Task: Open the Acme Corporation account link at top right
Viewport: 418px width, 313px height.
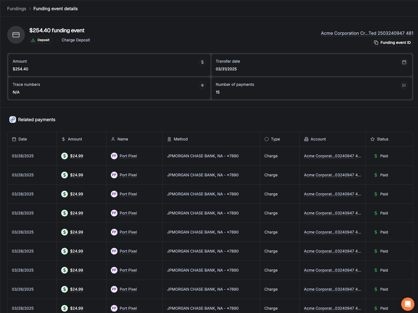Action: (367, 33)
